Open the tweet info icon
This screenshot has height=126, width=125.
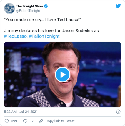[118, 112]
